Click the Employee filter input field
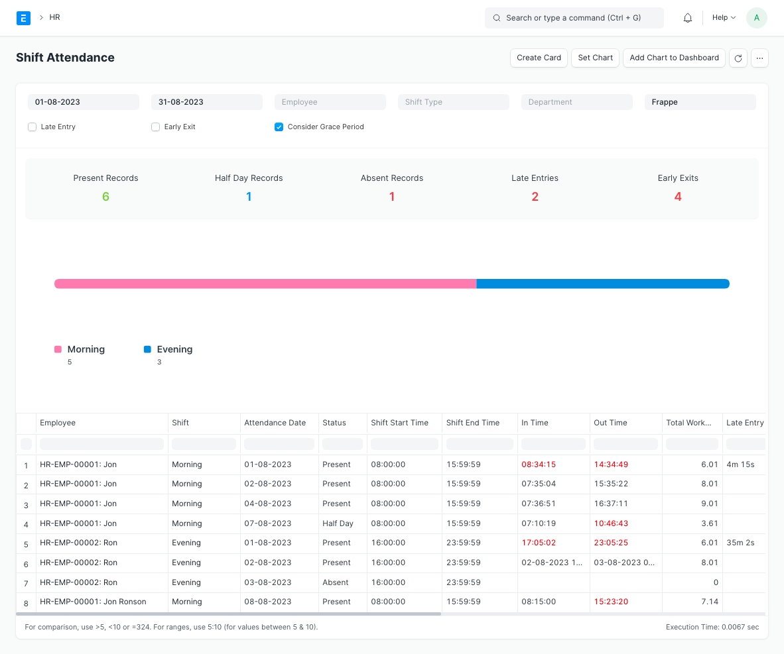784x654 pixels. (330, 102)
